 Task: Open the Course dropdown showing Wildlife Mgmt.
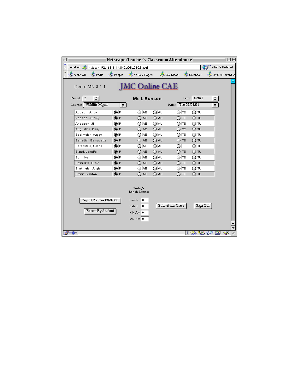(x=105, y=105)
